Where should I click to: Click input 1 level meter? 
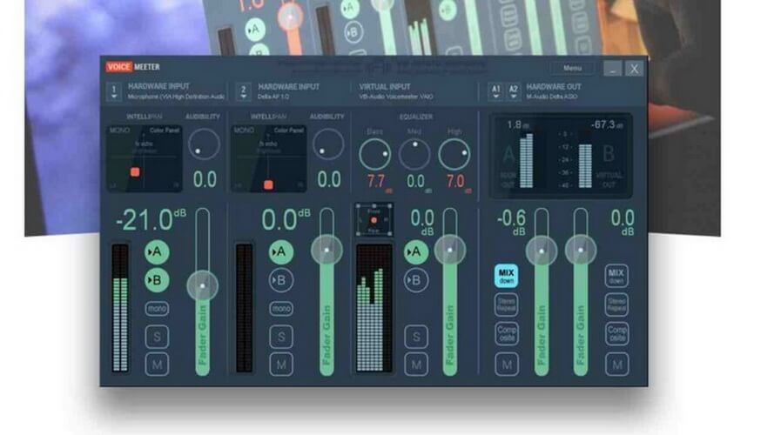point(120,308)
